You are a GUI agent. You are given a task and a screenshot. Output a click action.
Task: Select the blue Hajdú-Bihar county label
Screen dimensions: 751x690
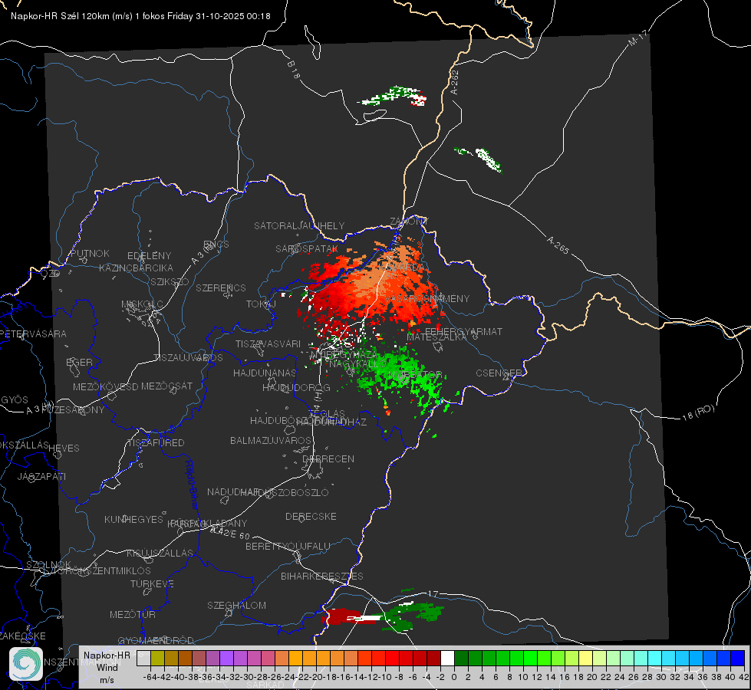point(192,485)
